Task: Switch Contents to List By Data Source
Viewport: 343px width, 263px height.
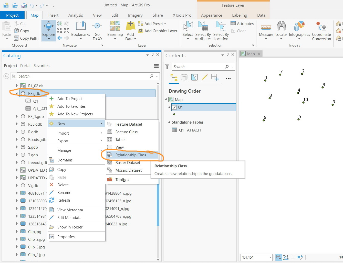Action: [184, 78]
